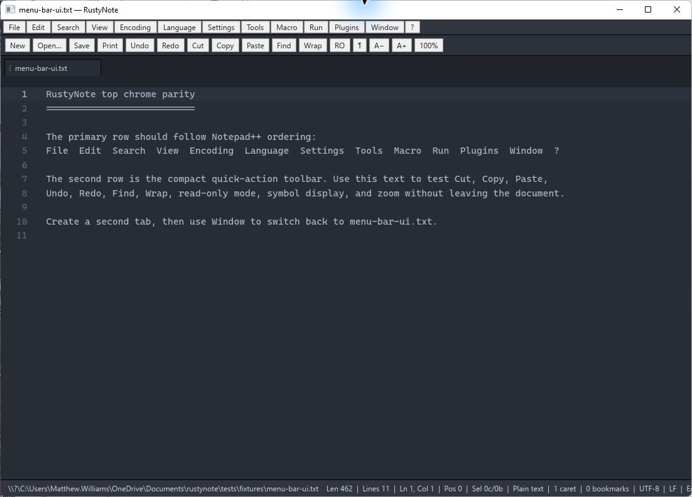Open the Encoding menu
Screen dimensions: 692x497
[135, 28]
